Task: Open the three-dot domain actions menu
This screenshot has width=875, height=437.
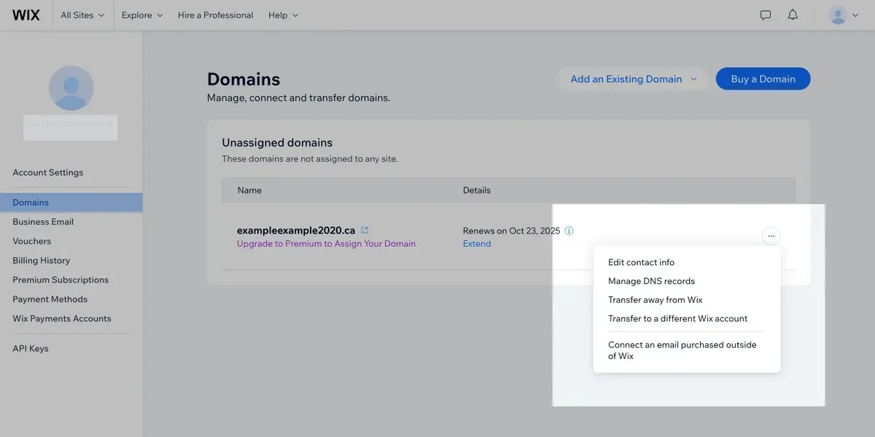Action: tap(771, 236)
